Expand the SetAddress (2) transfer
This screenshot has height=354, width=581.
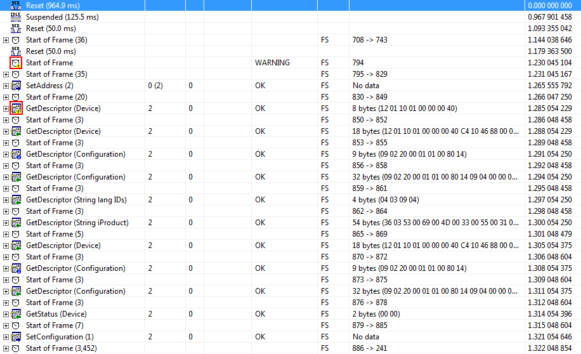(x=6, y=86)
